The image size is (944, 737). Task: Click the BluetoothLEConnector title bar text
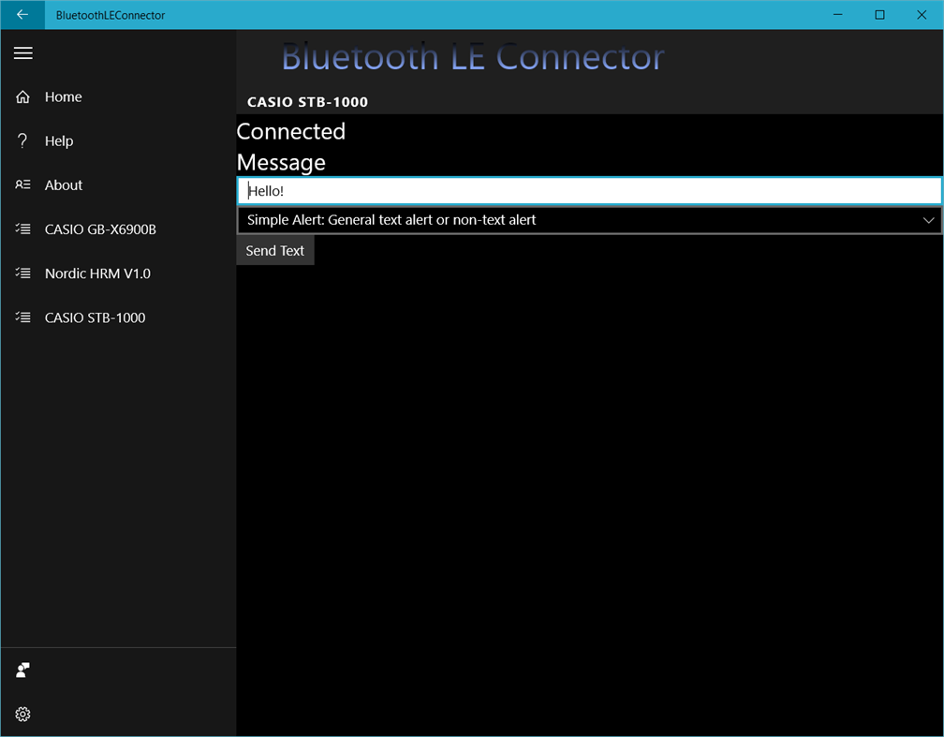[110, 14]
